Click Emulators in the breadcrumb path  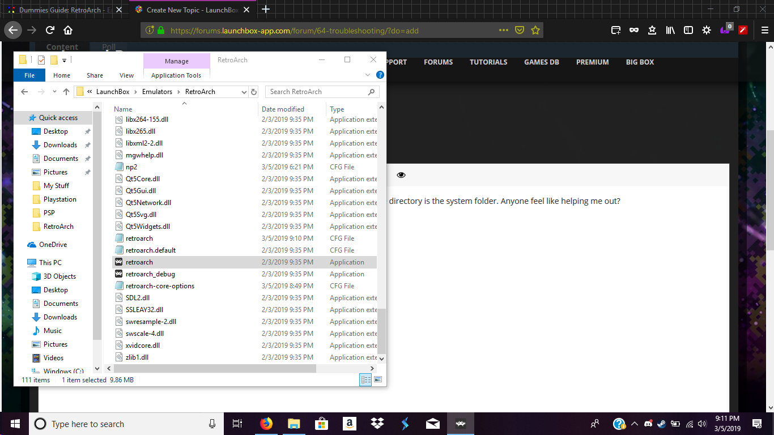click(x=157, y=92)
